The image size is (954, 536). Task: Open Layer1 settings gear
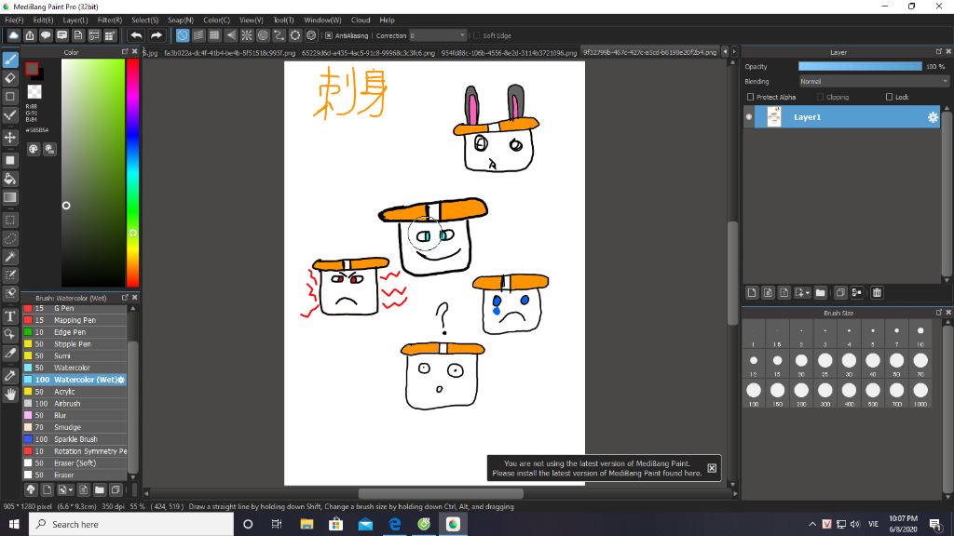[x=933, y=117]
